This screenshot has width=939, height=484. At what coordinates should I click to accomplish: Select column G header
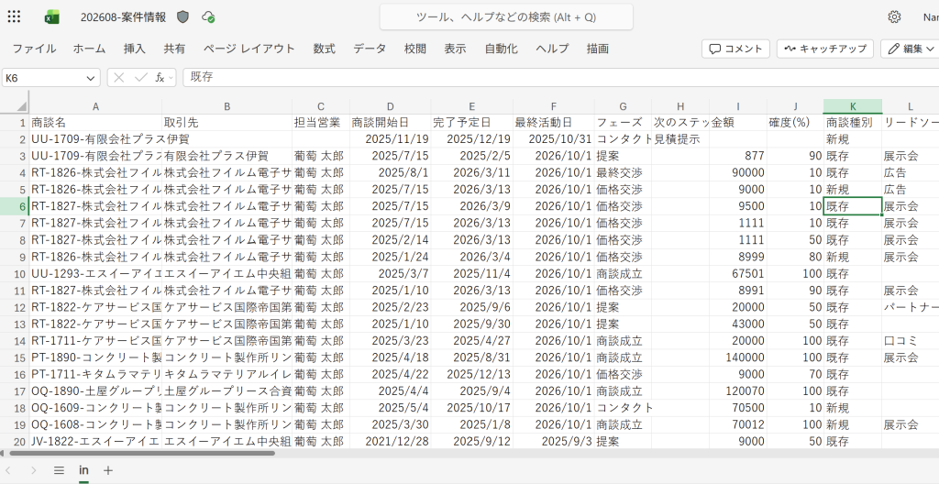pyautogui.click(x=623, y=106)
